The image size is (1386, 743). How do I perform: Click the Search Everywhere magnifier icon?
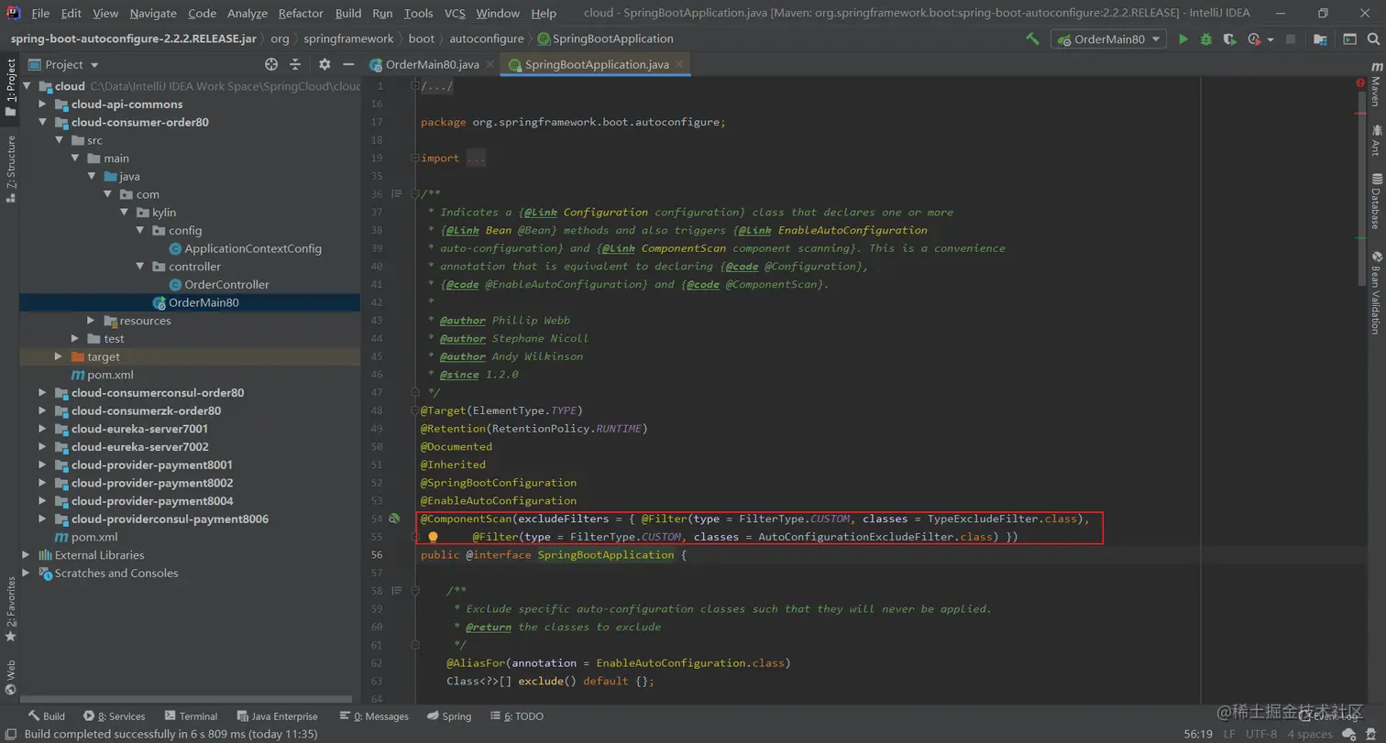click(1373, 39)
